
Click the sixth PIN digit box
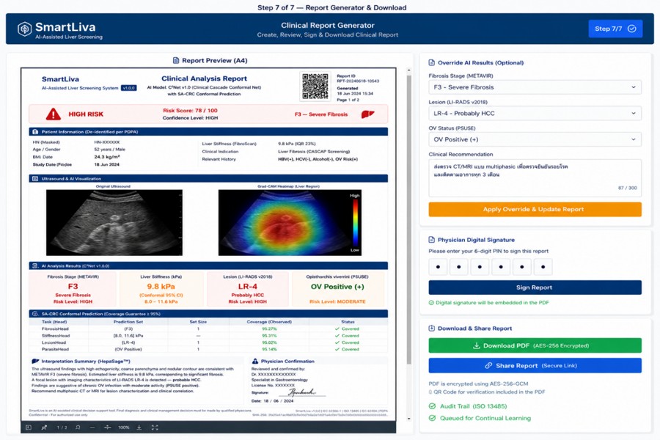(543, 267)
